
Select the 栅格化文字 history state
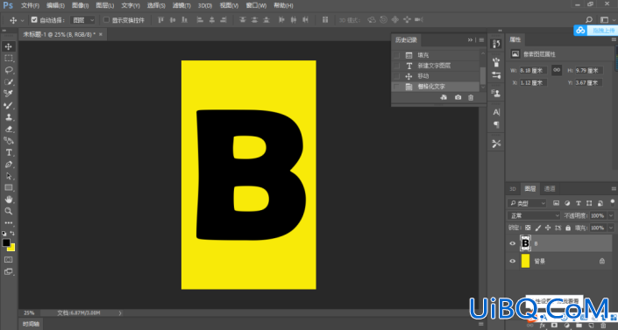pyautogui.click(x=431, y=87)
